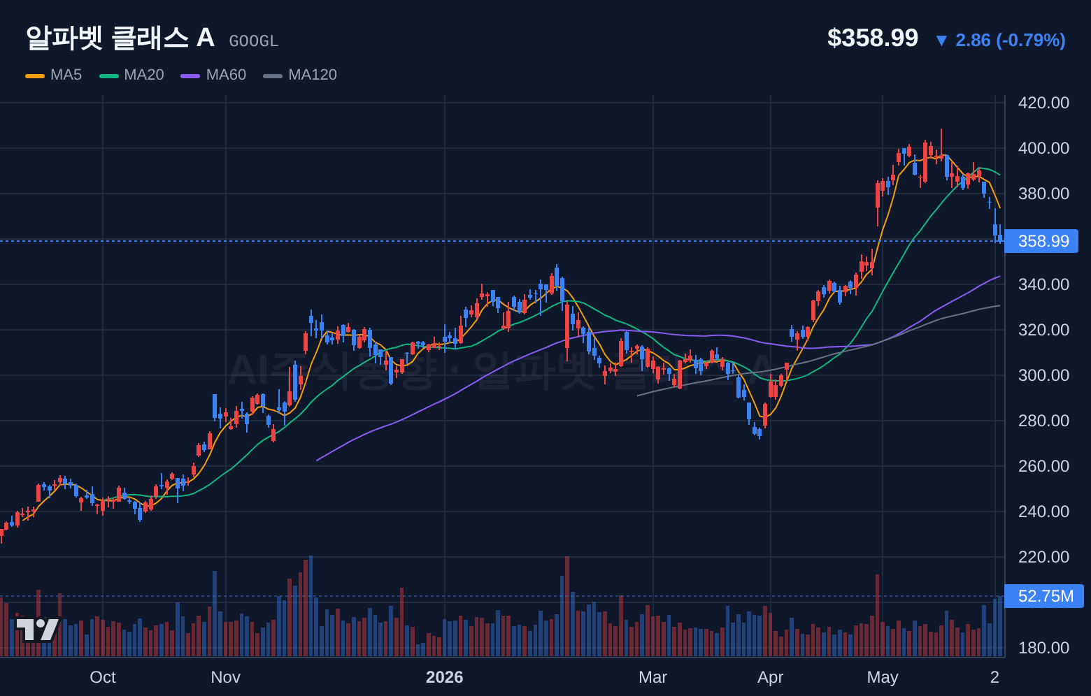Click the green MA20 color swatch
1091x696 pixels.
click(109, 75)
